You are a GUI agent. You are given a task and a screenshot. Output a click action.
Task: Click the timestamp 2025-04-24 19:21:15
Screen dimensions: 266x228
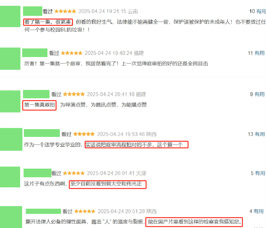click(102, 12)
